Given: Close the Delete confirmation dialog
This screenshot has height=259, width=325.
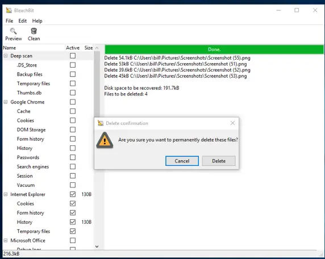Looking at the screenshot, I should pyautogui.click(x=232, y=123).
